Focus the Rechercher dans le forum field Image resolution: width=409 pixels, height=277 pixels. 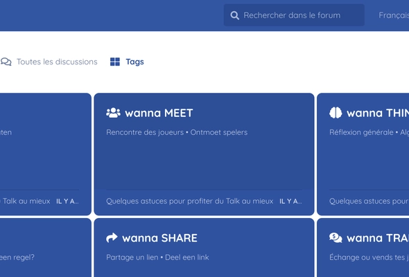(x=294, y=15)
